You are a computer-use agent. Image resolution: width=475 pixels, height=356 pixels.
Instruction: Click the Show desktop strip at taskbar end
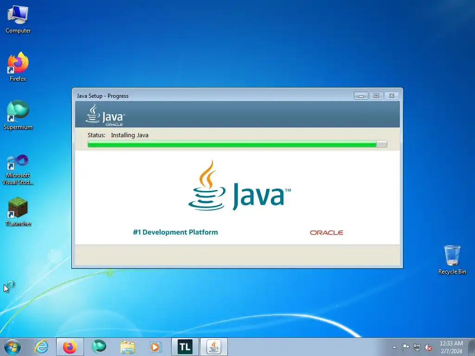[x=472, y=347]
